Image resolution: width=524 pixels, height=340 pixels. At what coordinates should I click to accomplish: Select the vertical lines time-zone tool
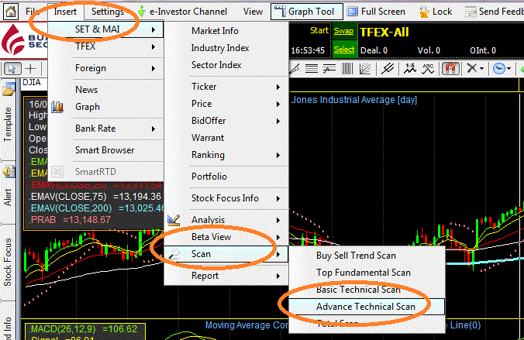pyautogui.click(x=347, y=69)
